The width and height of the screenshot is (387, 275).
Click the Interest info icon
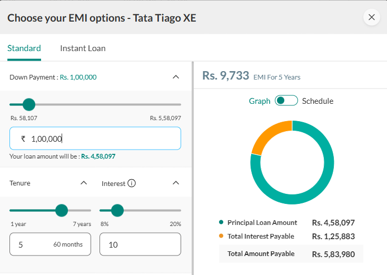click(x=132, y=183)
